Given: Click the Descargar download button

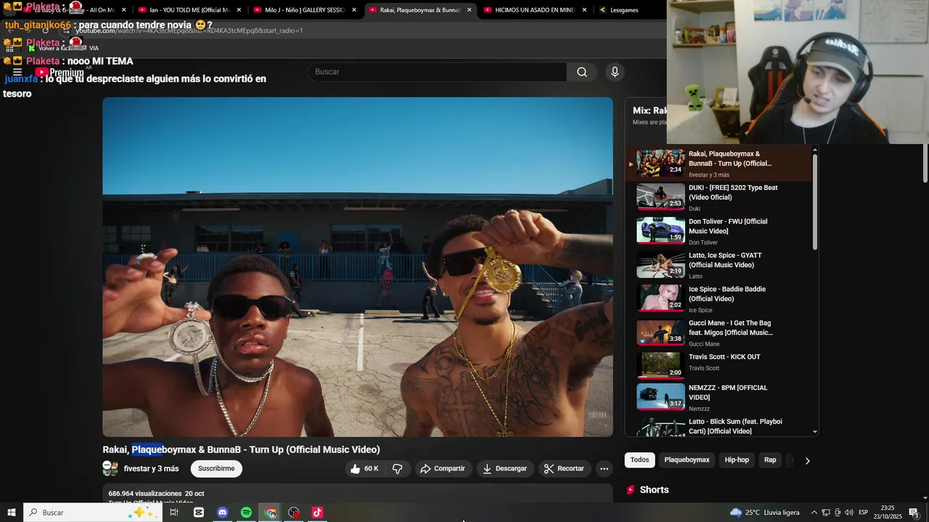Looking at the screenshot, I should click(505, 469).
